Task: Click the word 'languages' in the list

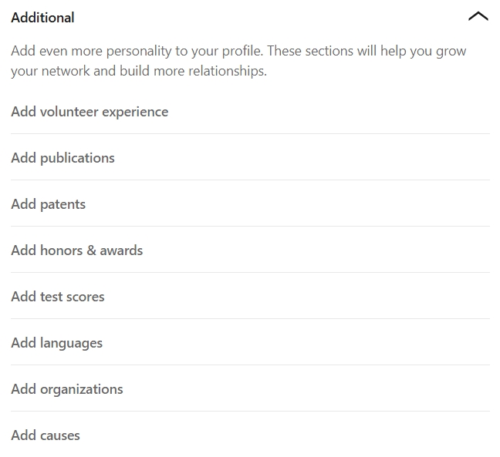Action: (72, 343)
